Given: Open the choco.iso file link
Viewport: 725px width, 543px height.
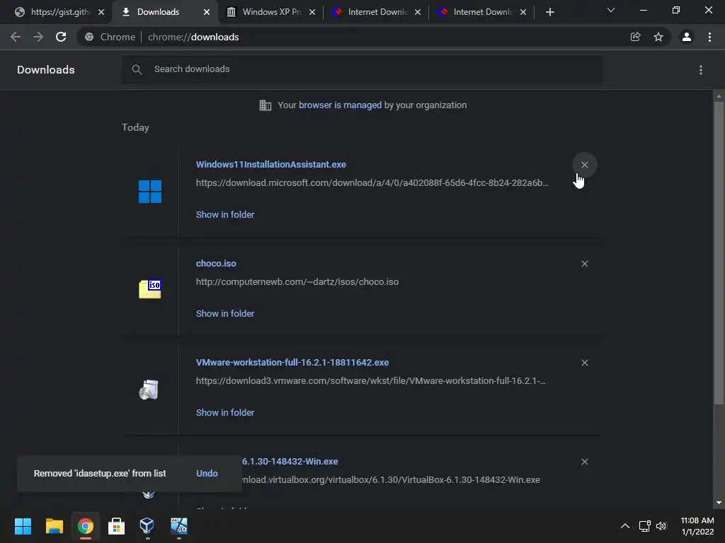Looking at the screenshot, I should 216,263.
